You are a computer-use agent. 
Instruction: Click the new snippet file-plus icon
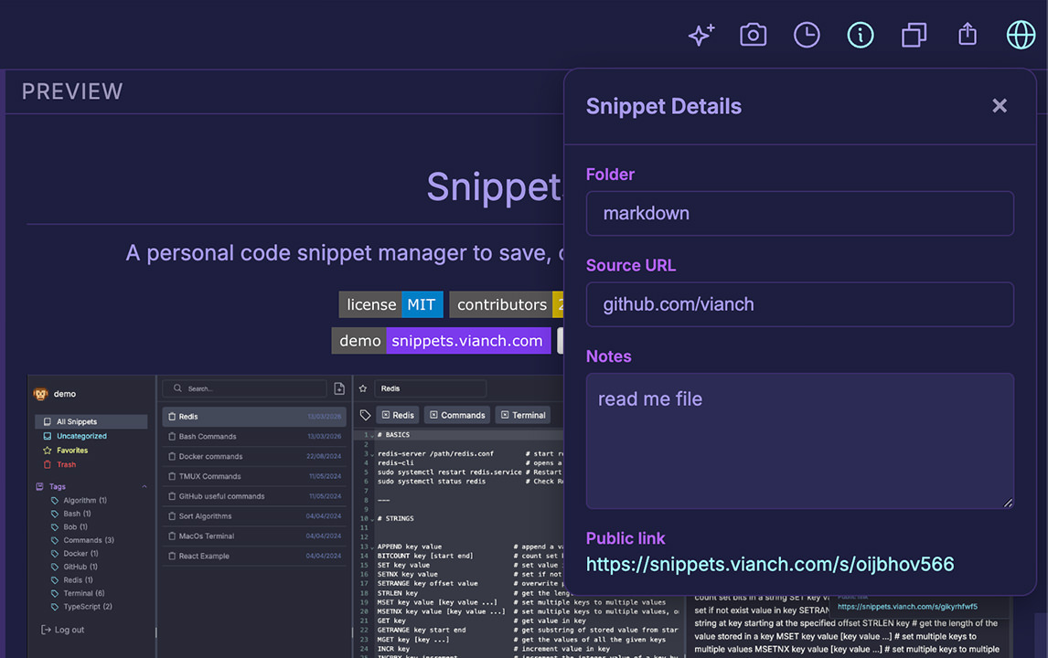339,388
